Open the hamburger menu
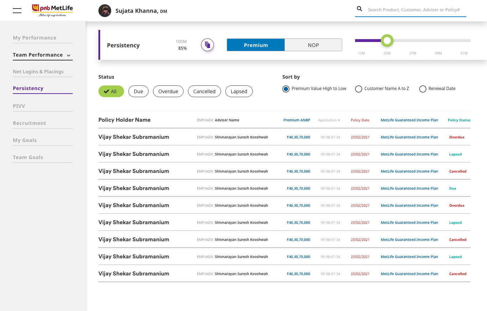 click(17, 11)
